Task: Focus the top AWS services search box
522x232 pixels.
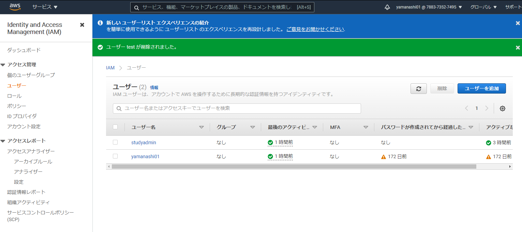Action: [x=222, y=7]
